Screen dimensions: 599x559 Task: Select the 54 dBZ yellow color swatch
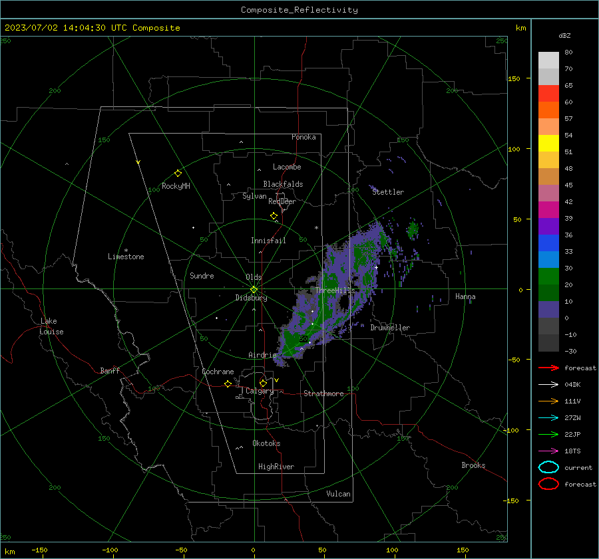[x=548, y=143]
